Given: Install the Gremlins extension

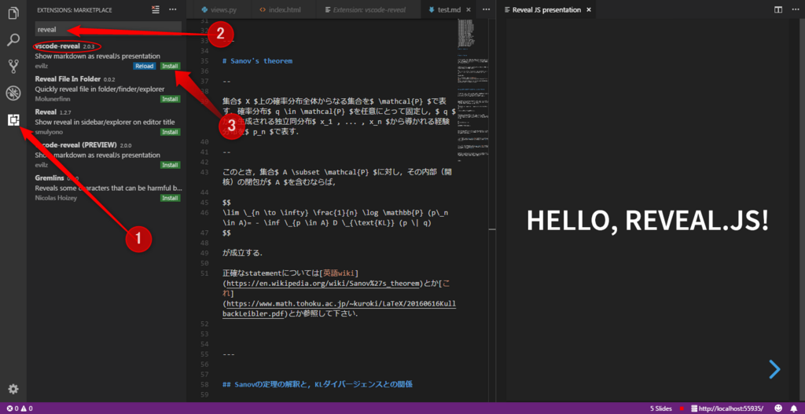Looking at the screenshot, I should (170, 197).
